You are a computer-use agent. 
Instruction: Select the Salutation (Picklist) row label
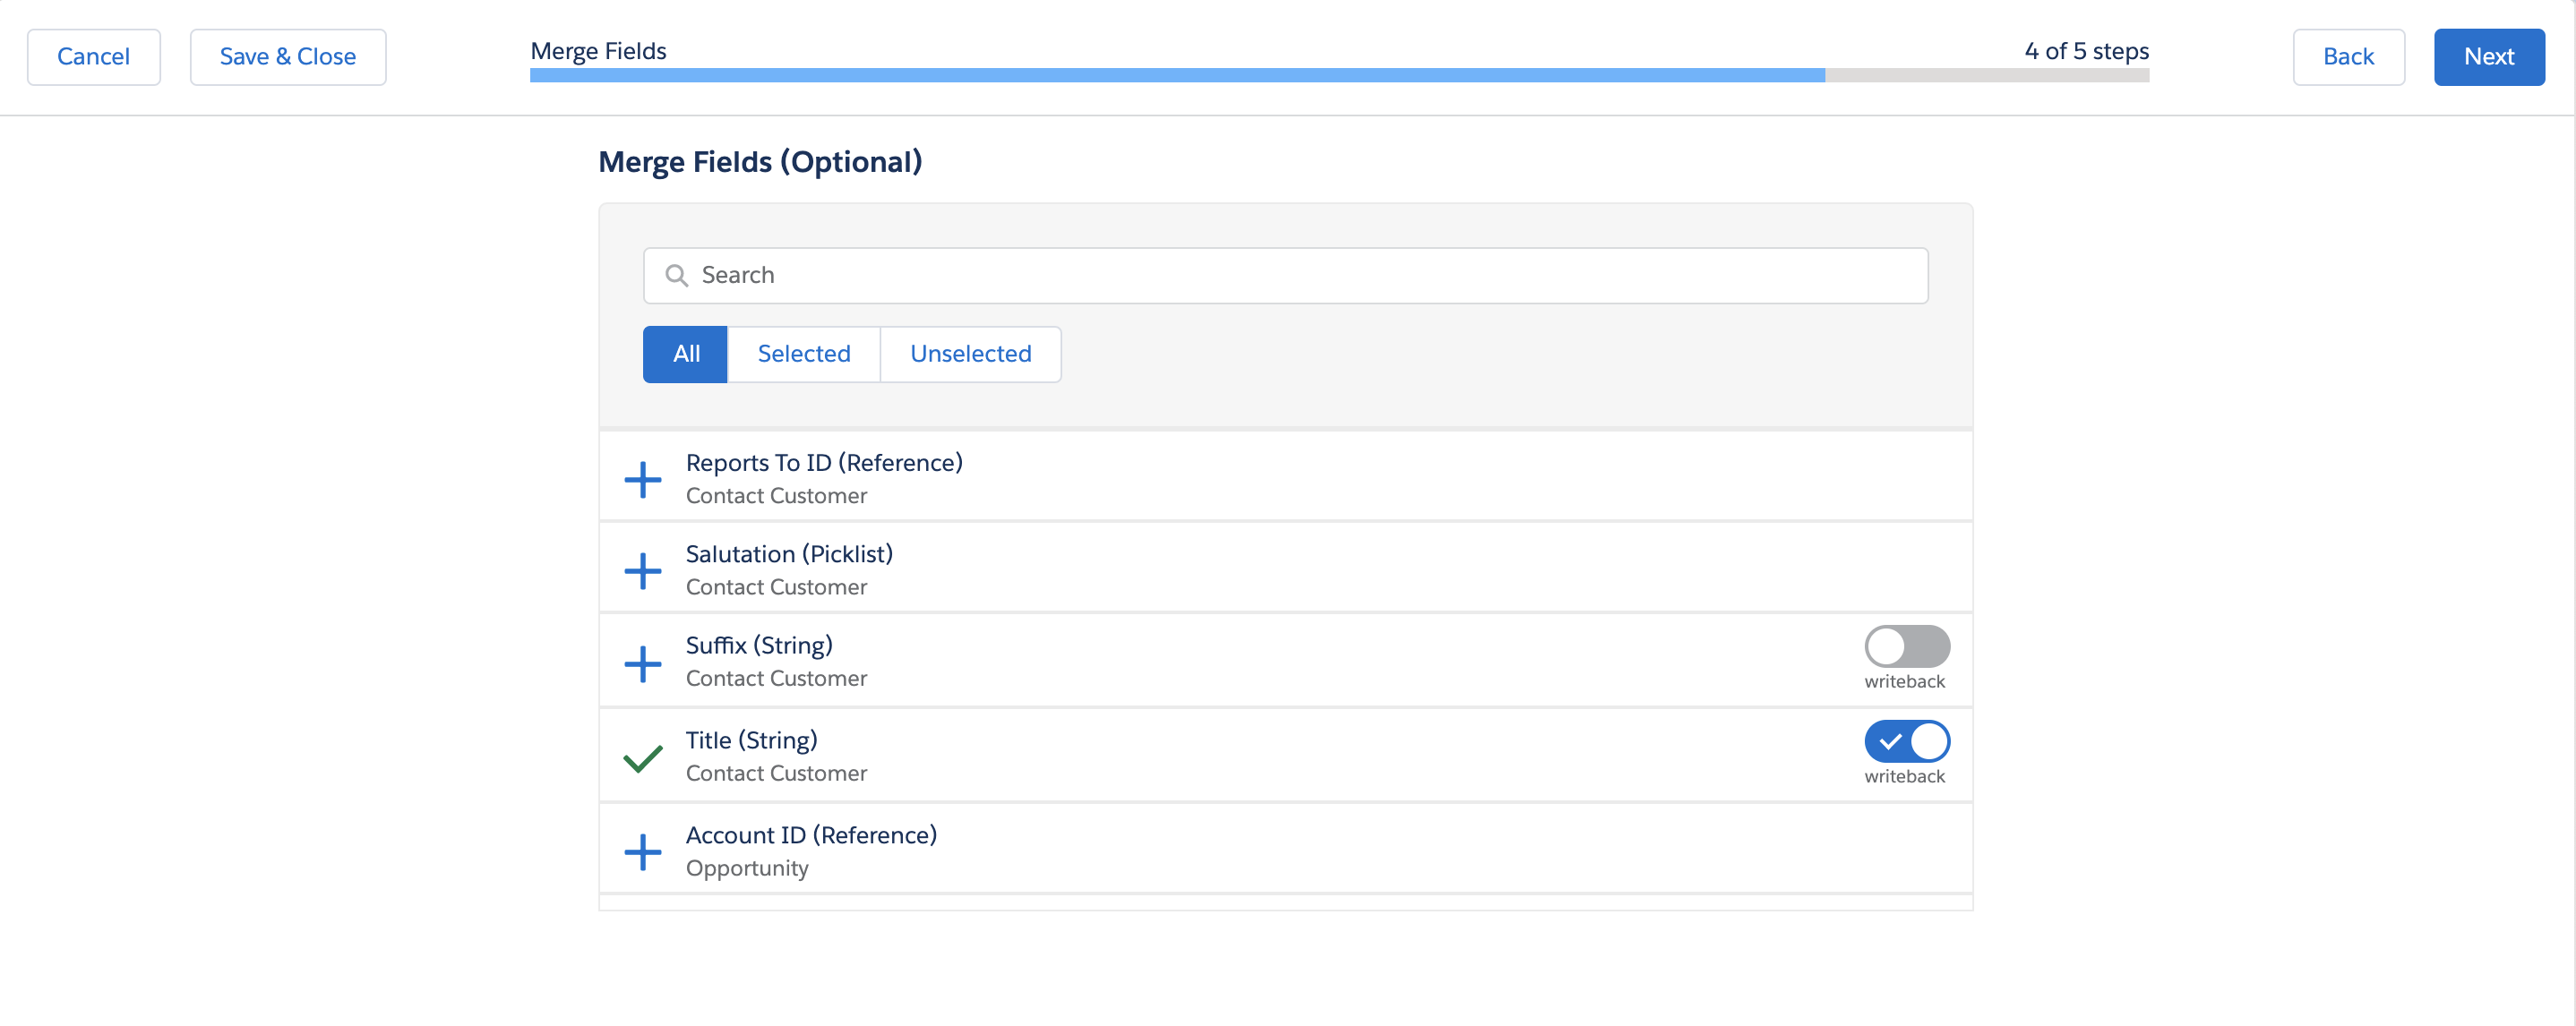coord(788,554)
